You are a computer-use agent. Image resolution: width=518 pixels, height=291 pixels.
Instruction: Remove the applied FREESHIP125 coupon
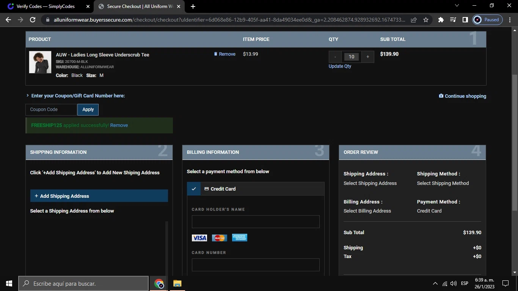point(119,125)
